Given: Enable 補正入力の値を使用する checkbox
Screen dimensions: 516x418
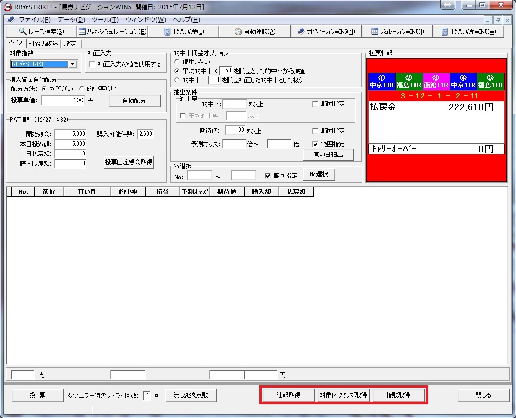Looking at the screenshot, I should 92,64.
